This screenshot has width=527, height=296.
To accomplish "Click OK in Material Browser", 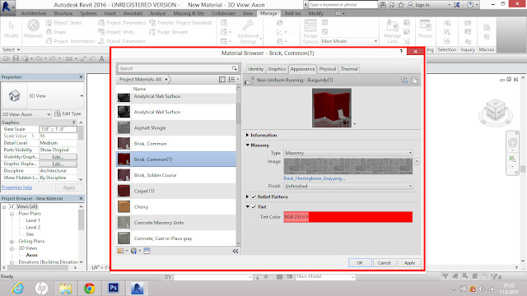I will [360, 263].
